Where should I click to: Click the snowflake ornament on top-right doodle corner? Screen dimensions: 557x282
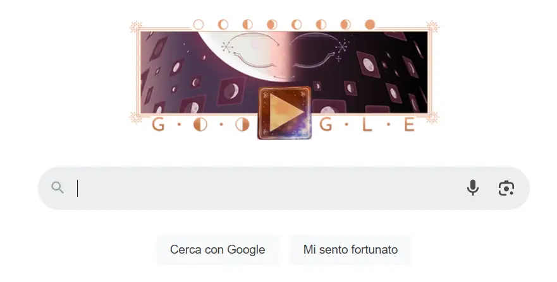(x=432, y=27)
